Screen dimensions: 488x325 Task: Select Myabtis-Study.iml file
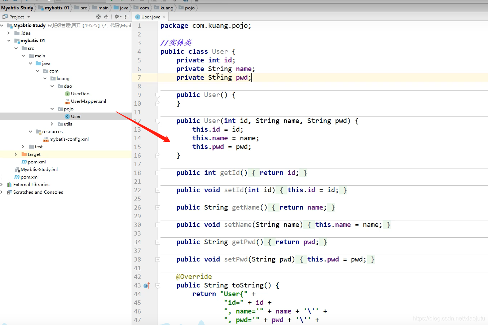(39, 170)
